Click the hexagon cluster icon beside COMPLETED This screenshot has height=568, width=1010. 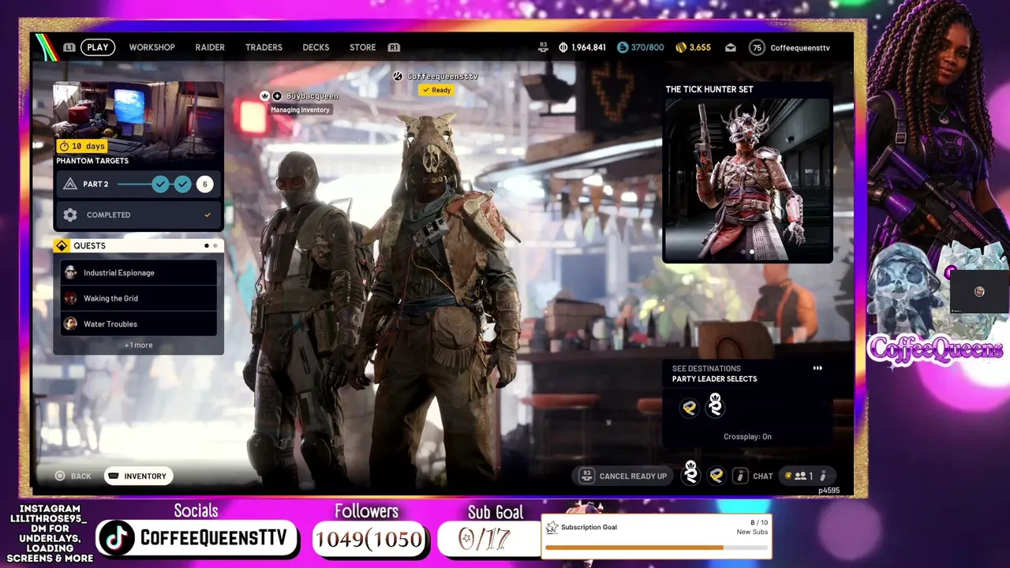coord(70,215)
